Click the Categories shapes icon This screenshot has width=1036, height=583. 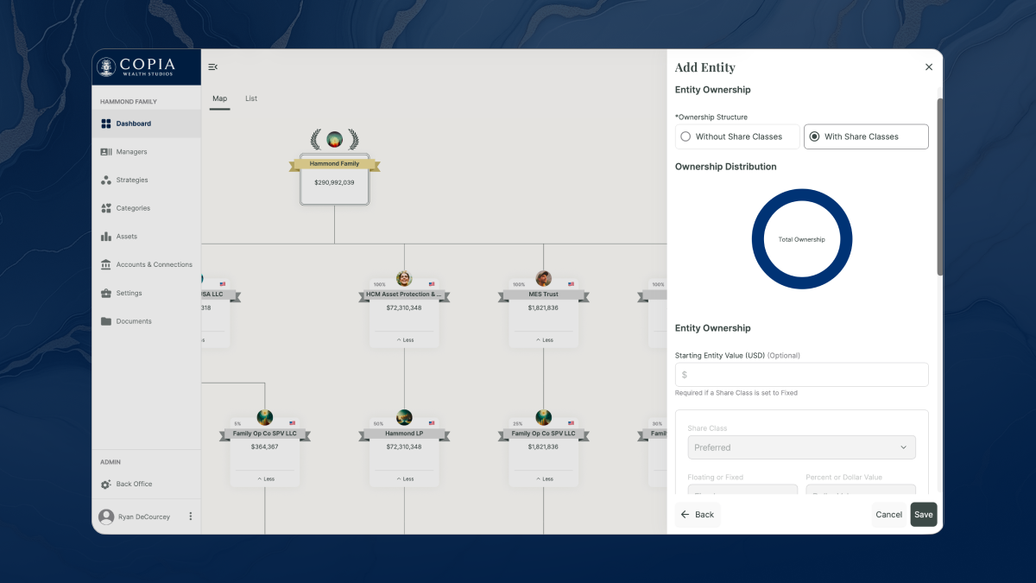coord(106,208)
